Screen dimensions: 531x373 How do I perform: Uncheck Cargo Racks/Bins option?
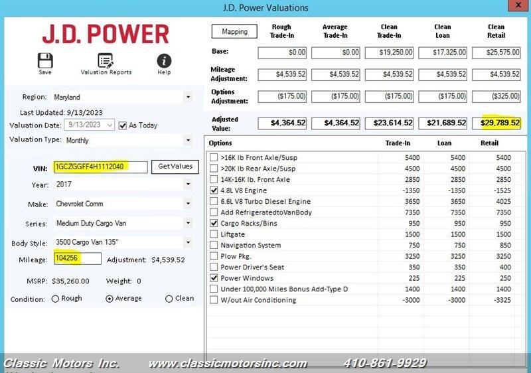pyautogui.click(x=214, y=223)
